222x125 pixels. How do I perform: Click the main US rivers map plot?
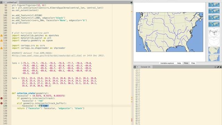pyautogui.click(x=170, y=32)
